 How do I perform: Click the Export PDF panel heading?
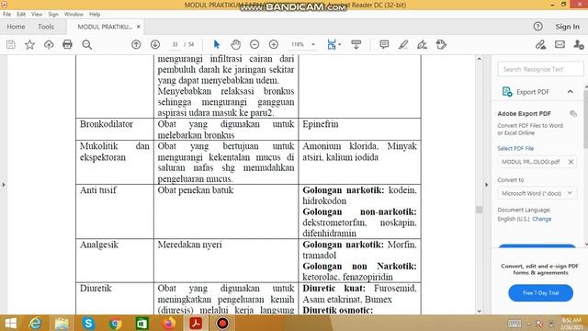click(533, 92)
